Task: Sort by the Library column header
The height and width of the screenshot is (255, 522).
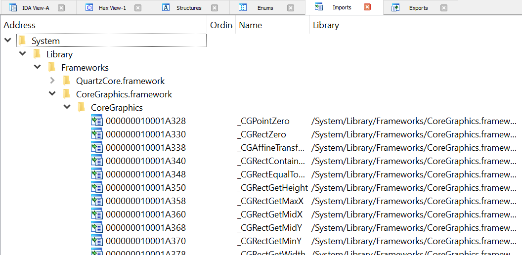Action: pos(326,25)
